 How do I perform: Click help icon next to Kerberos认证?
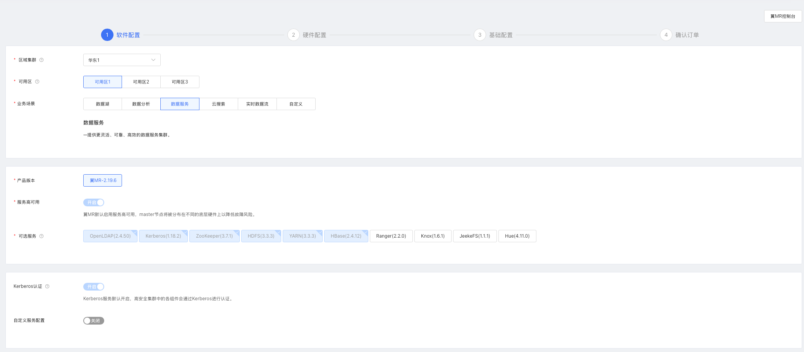pyautogui.click(x=47, y=286)
